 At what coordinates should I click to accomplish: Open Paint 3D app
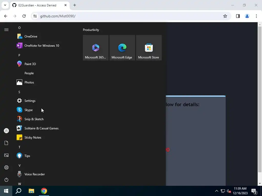pos(45,64)
